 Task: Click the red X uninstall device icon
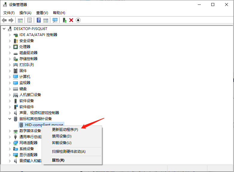[x=71, y=20]
